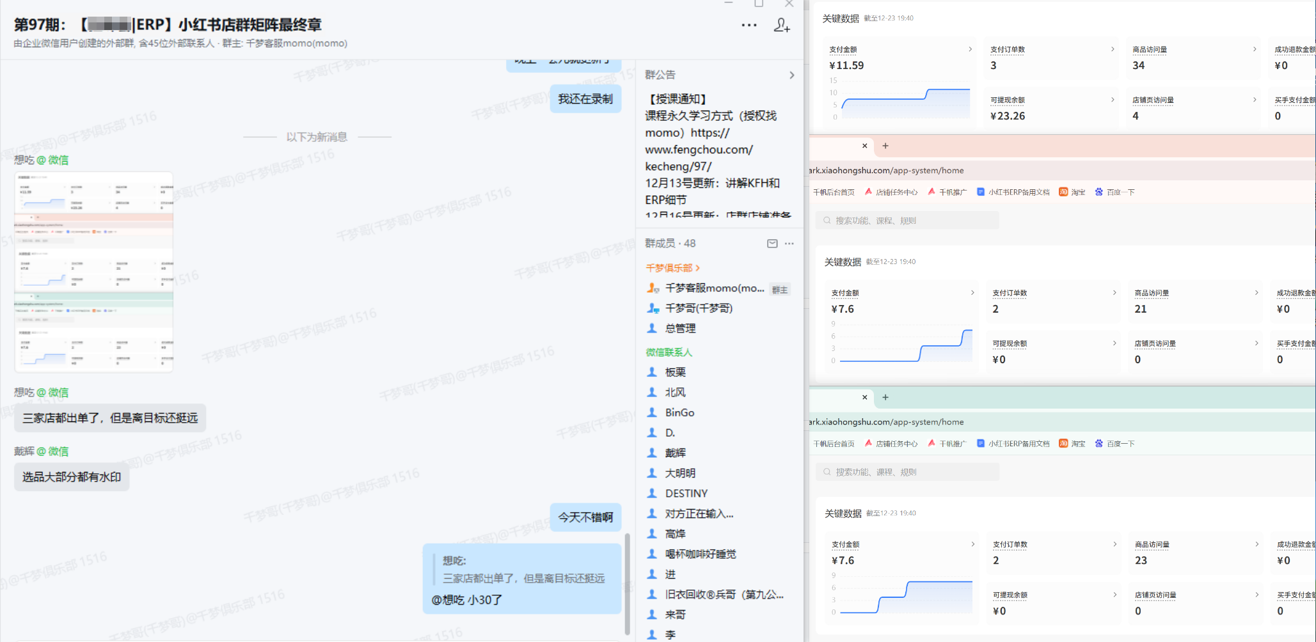Screen dimensions: 1316x642
Task: Expand 支付订单数 card showing 3
Action: tap(1113, 49)
